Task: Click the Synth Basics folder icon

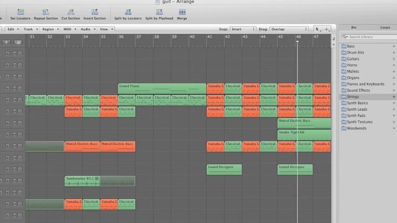Action: (344, 103)
